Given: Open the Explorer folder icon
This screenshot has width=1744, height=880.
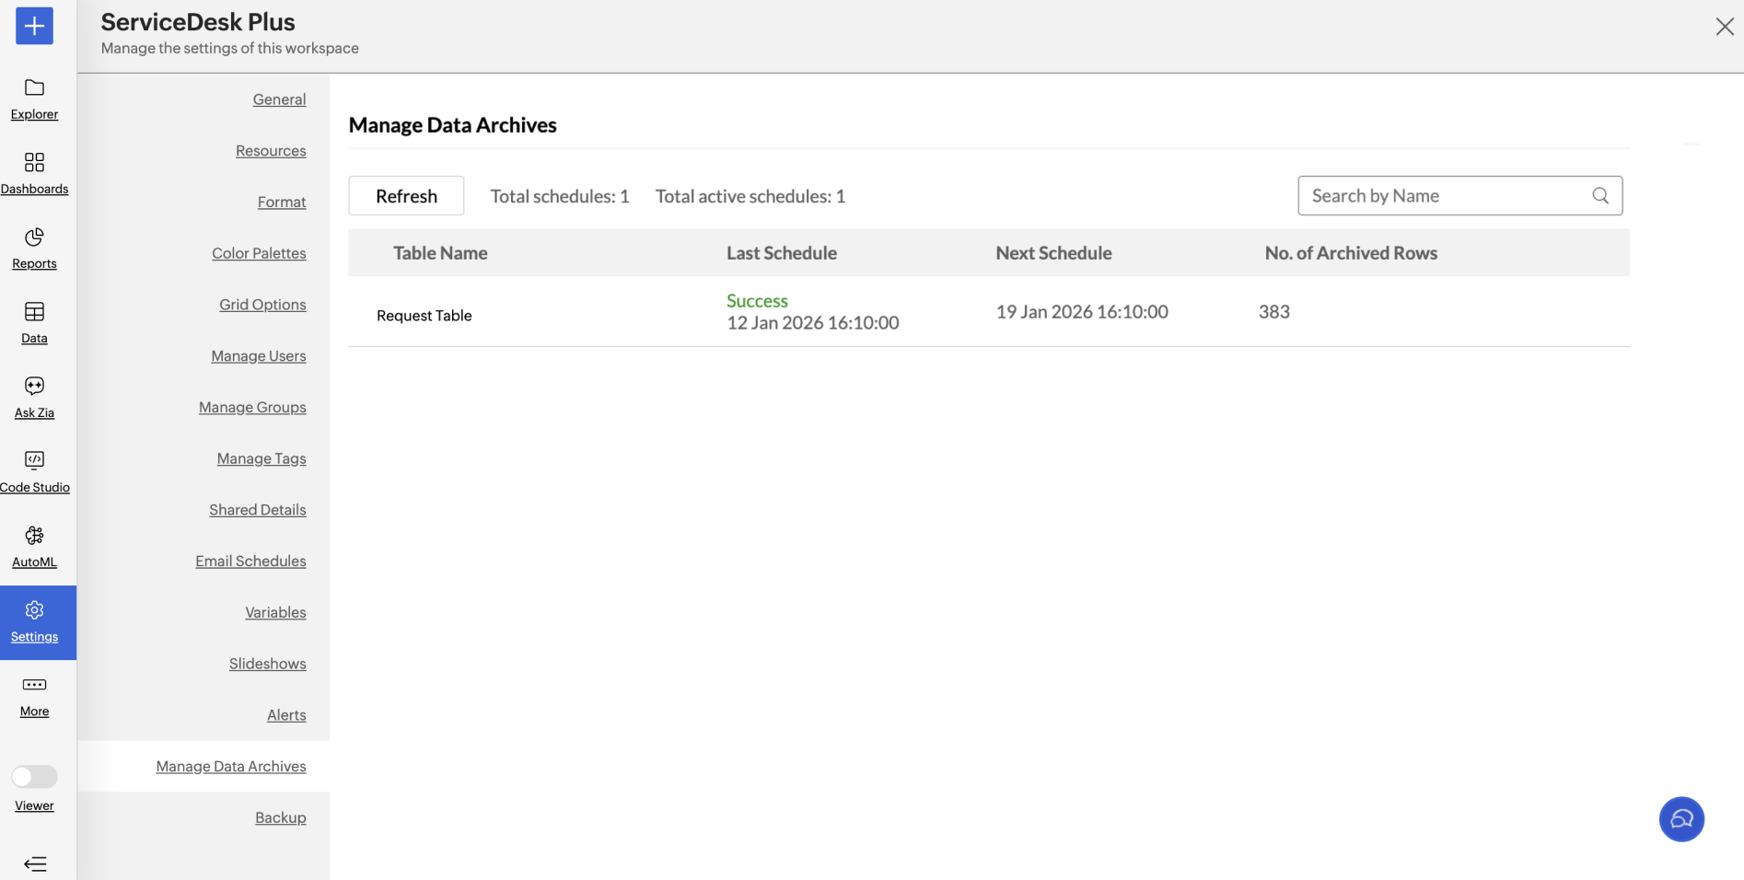Looking at the screenshot, I should coord(34,88).
